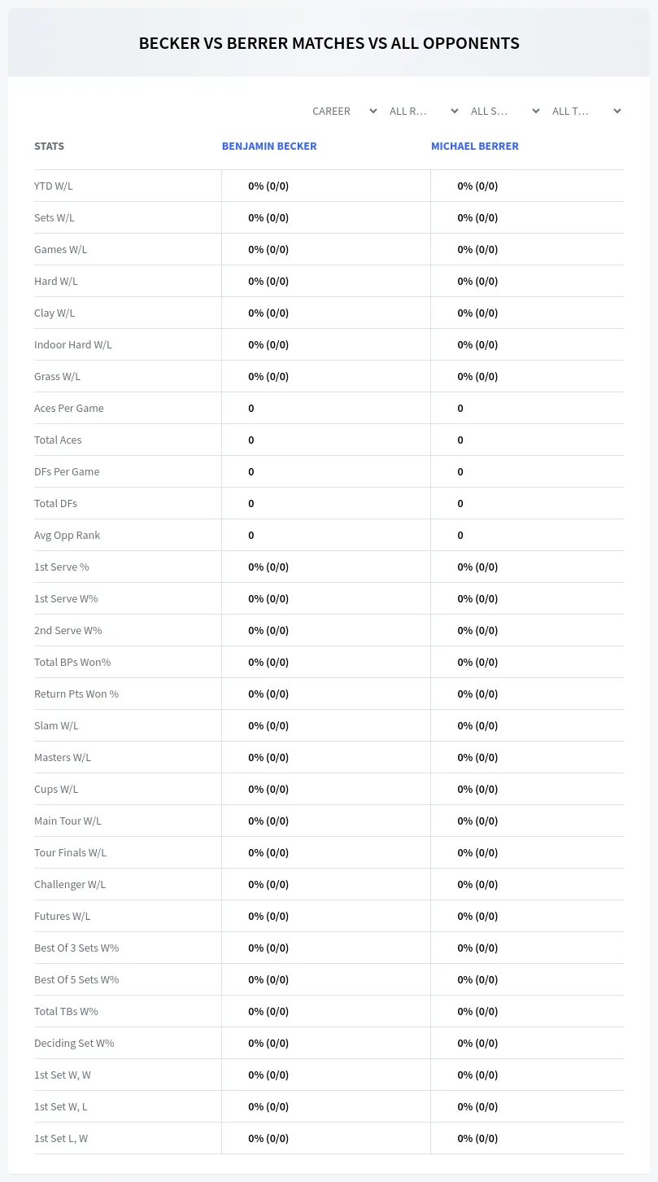Click Becker's 1st Set L, W value
The width and height of the screenshot is (658, 1182).
point(268,1138)
